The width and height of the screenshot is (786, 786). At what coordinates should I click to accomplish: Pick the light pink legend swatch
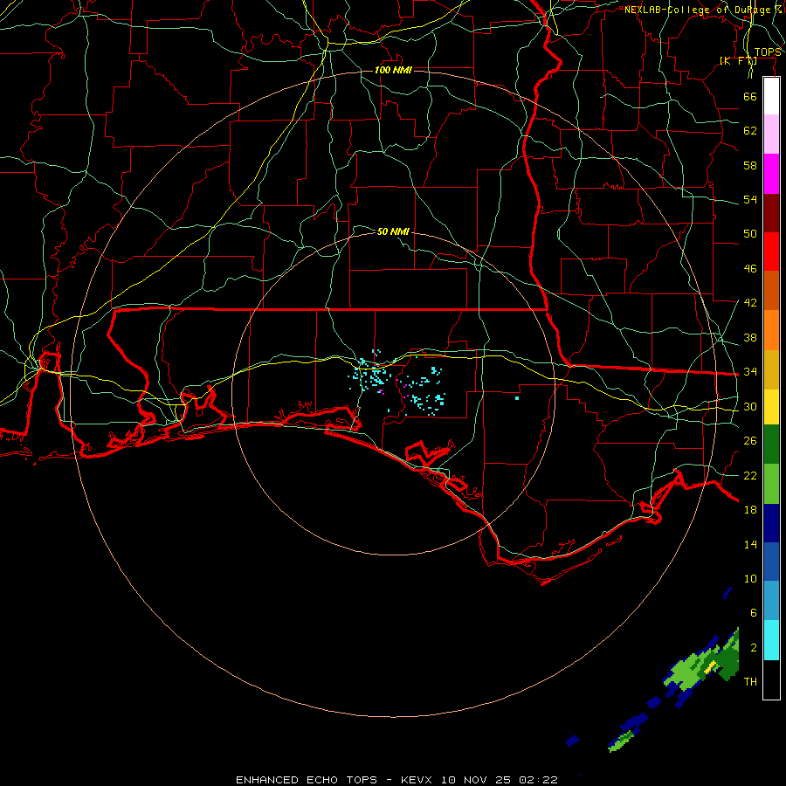tap(771, 134)
